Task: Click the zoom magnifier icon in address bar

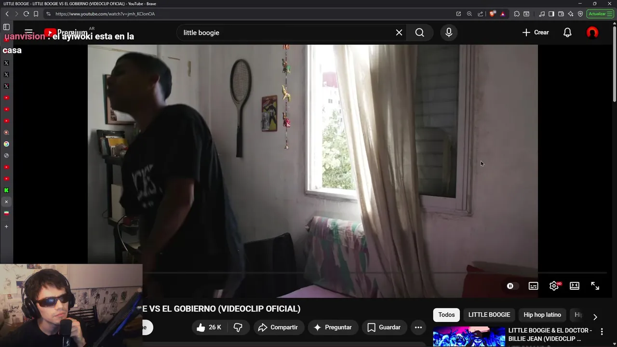Action: (x=469, y=14)
